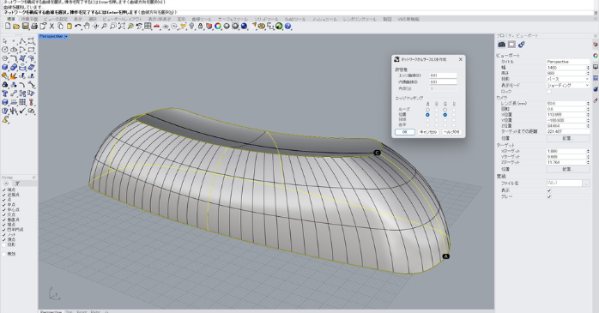
Task: Adjust the X位置 camera stepper
Action: (588, 115)
